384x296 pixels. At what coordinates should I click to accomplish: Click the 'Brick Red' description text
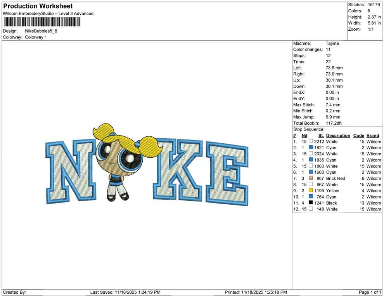336,178
